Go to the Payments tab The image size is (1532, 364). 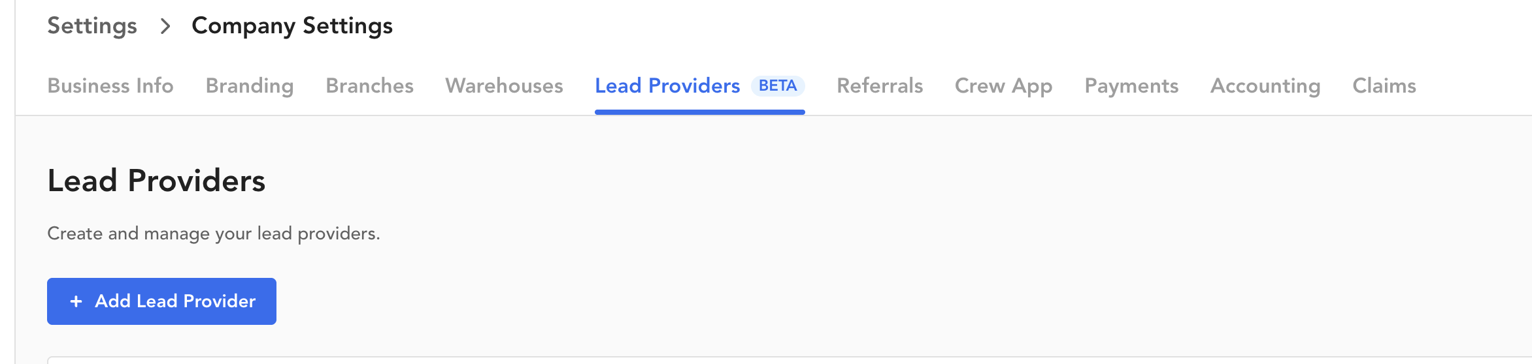[x=1131, y=86]
